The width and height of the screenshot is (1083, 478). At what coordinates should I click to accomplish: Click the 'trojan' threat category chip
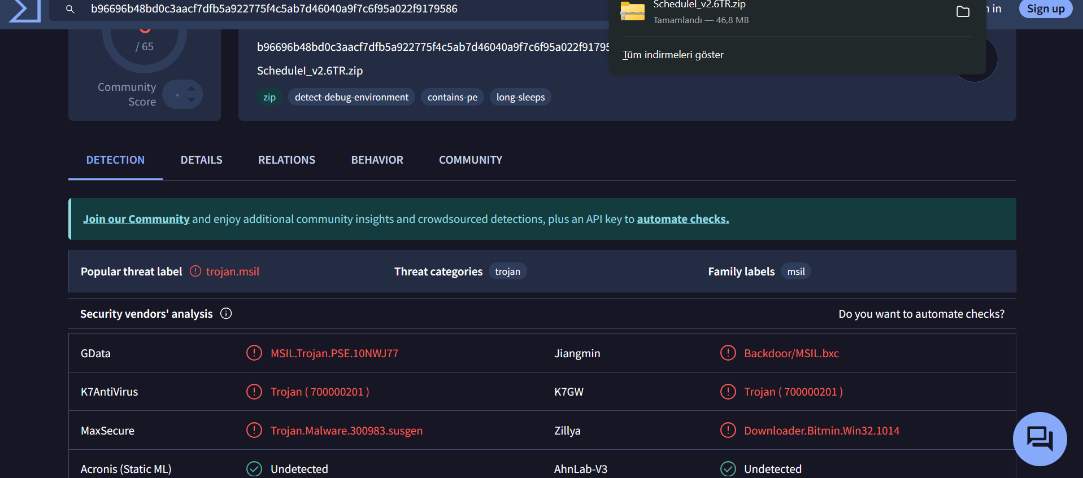pyautogui.click(x=507, y=271)
